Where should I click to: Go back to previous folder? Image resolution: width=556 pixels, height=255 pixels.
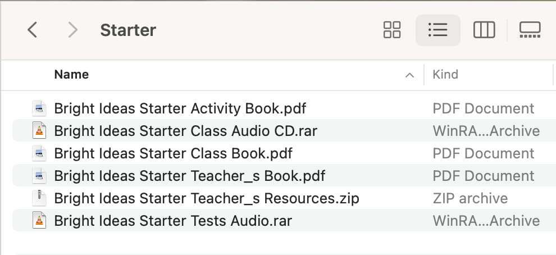[32, 30]
